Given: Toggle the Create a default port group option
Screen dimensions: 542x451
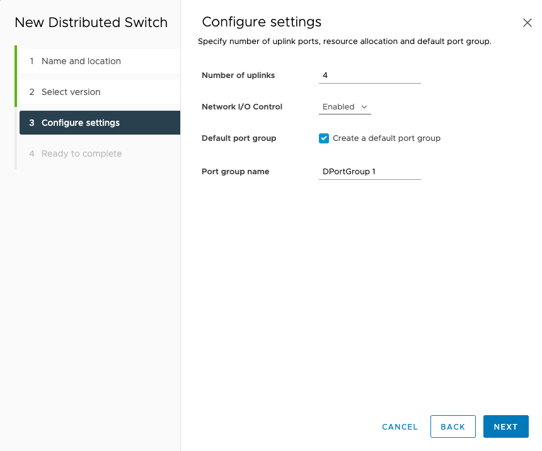Looking at the screenshot, I should point(323,138).
